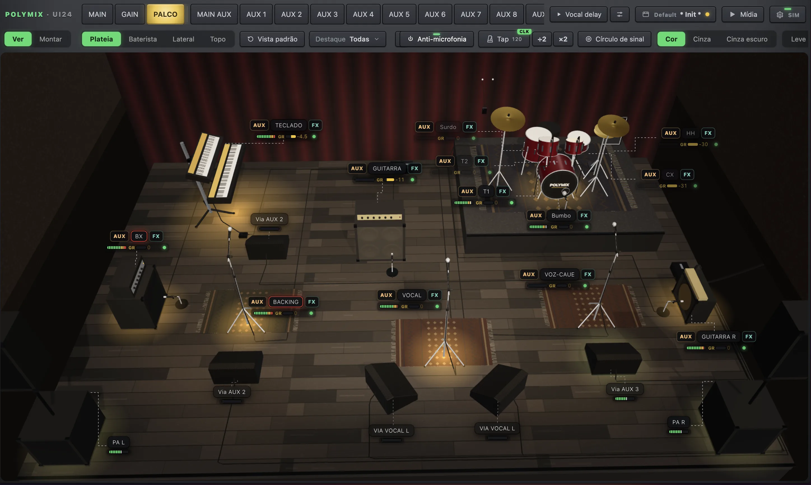The height and width of the screenshot is (485, 811).
Task: Choose the Lateral camera view
Action: (183, 39)
